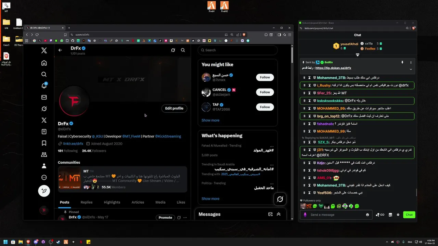Image resolution: width=438 pixels, height=246 pixels.
Task: Open @MT_FiveM mention in bio
Action: click(131, 136)
